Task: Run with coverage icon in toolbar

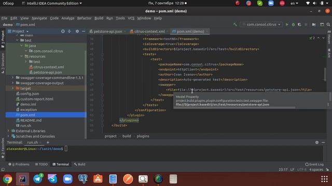Action: click(x=299, y=24)
